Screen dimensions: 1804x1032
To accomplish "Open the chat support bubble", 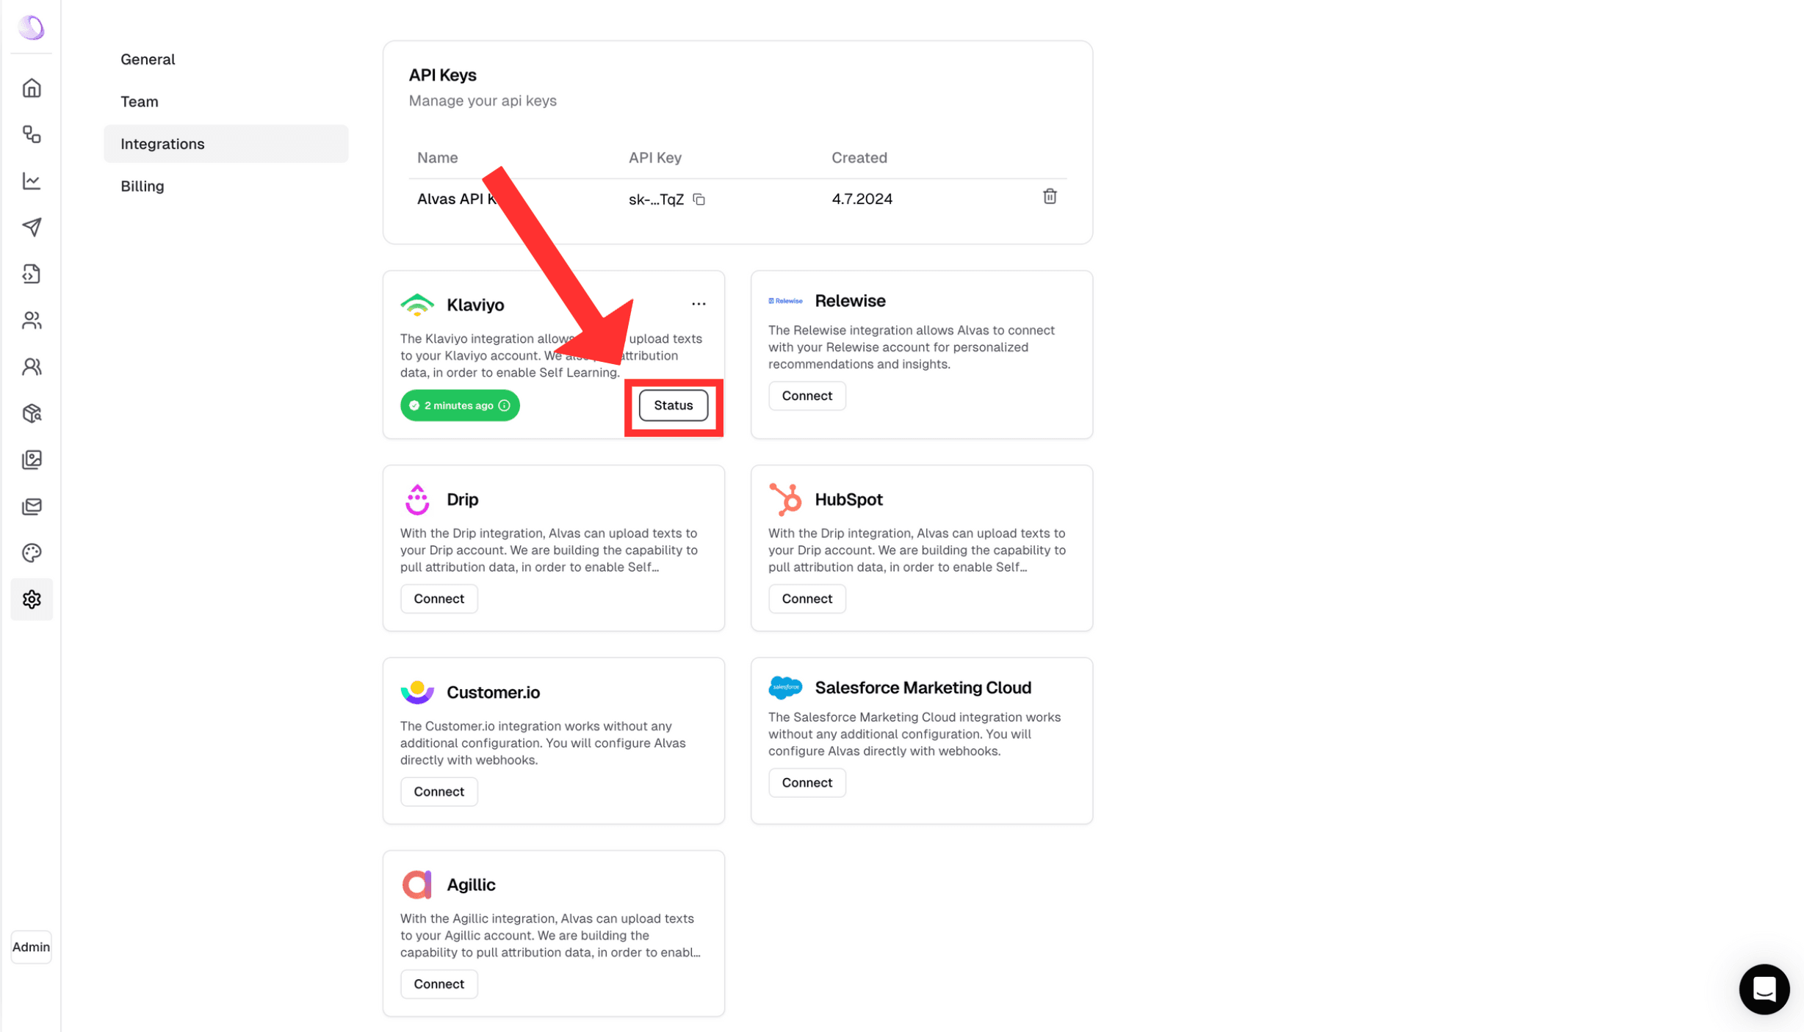I will (1764, 989).
